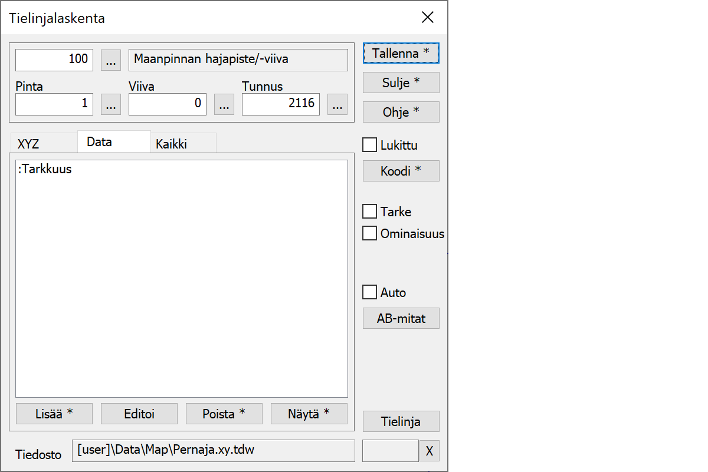
Task: Open the Pinta browse ellipsis button
Action: (111, 104)
